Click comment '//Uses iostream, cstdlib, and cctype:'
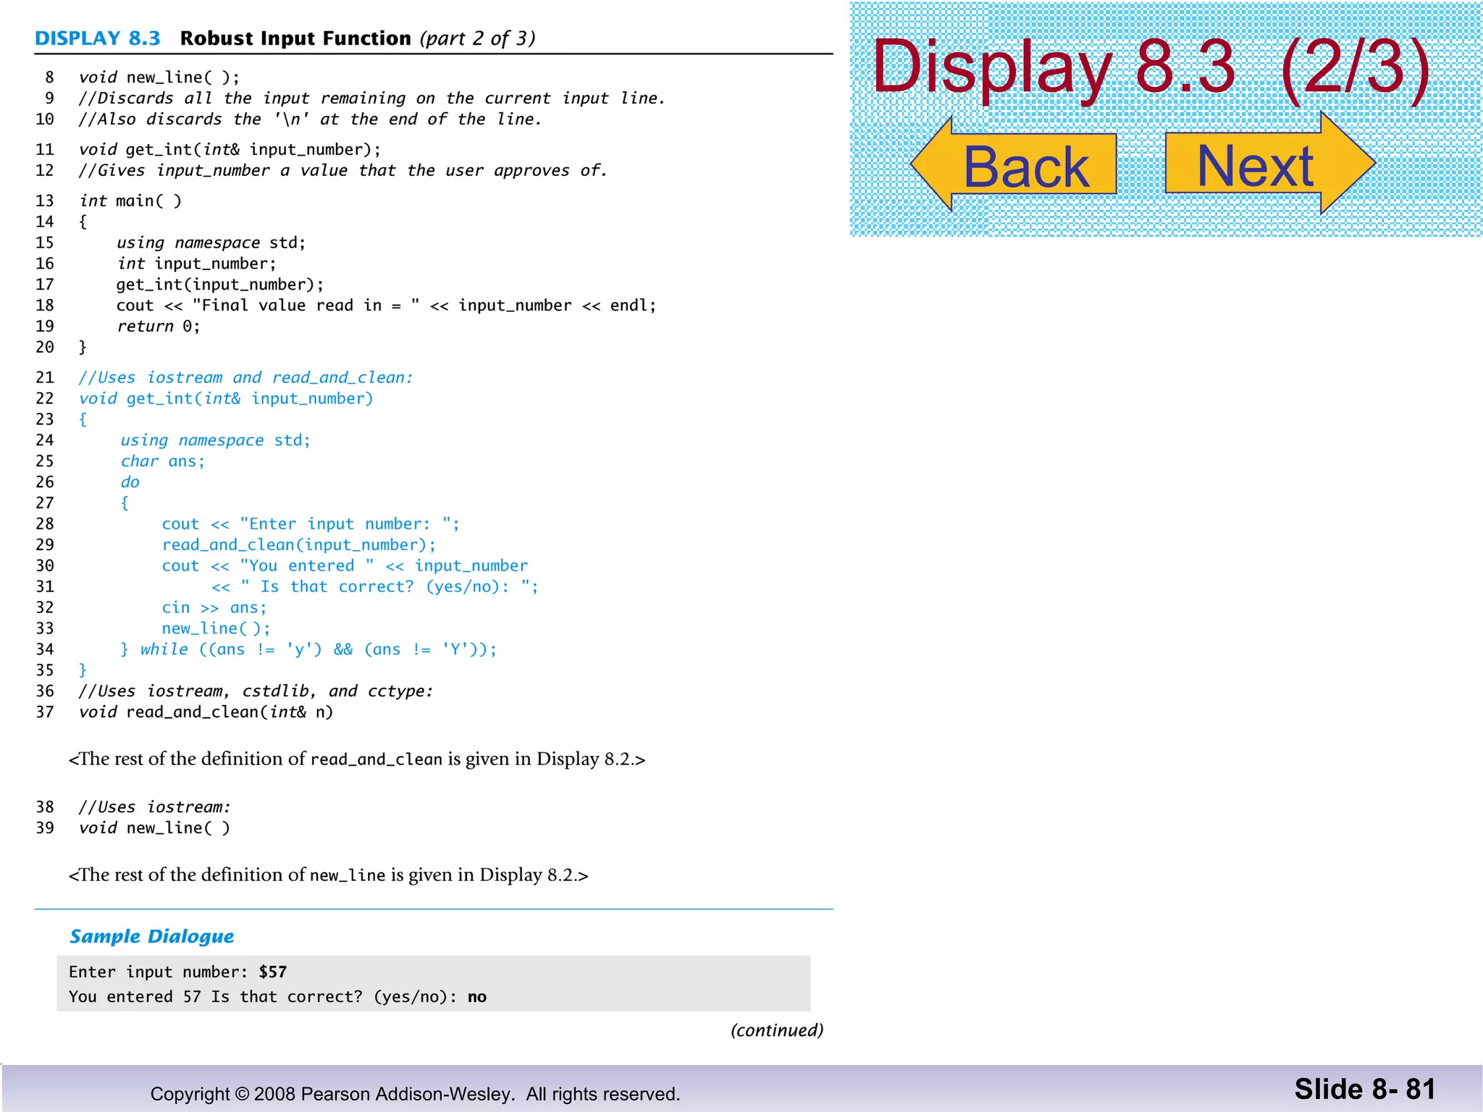 (256, 691)
